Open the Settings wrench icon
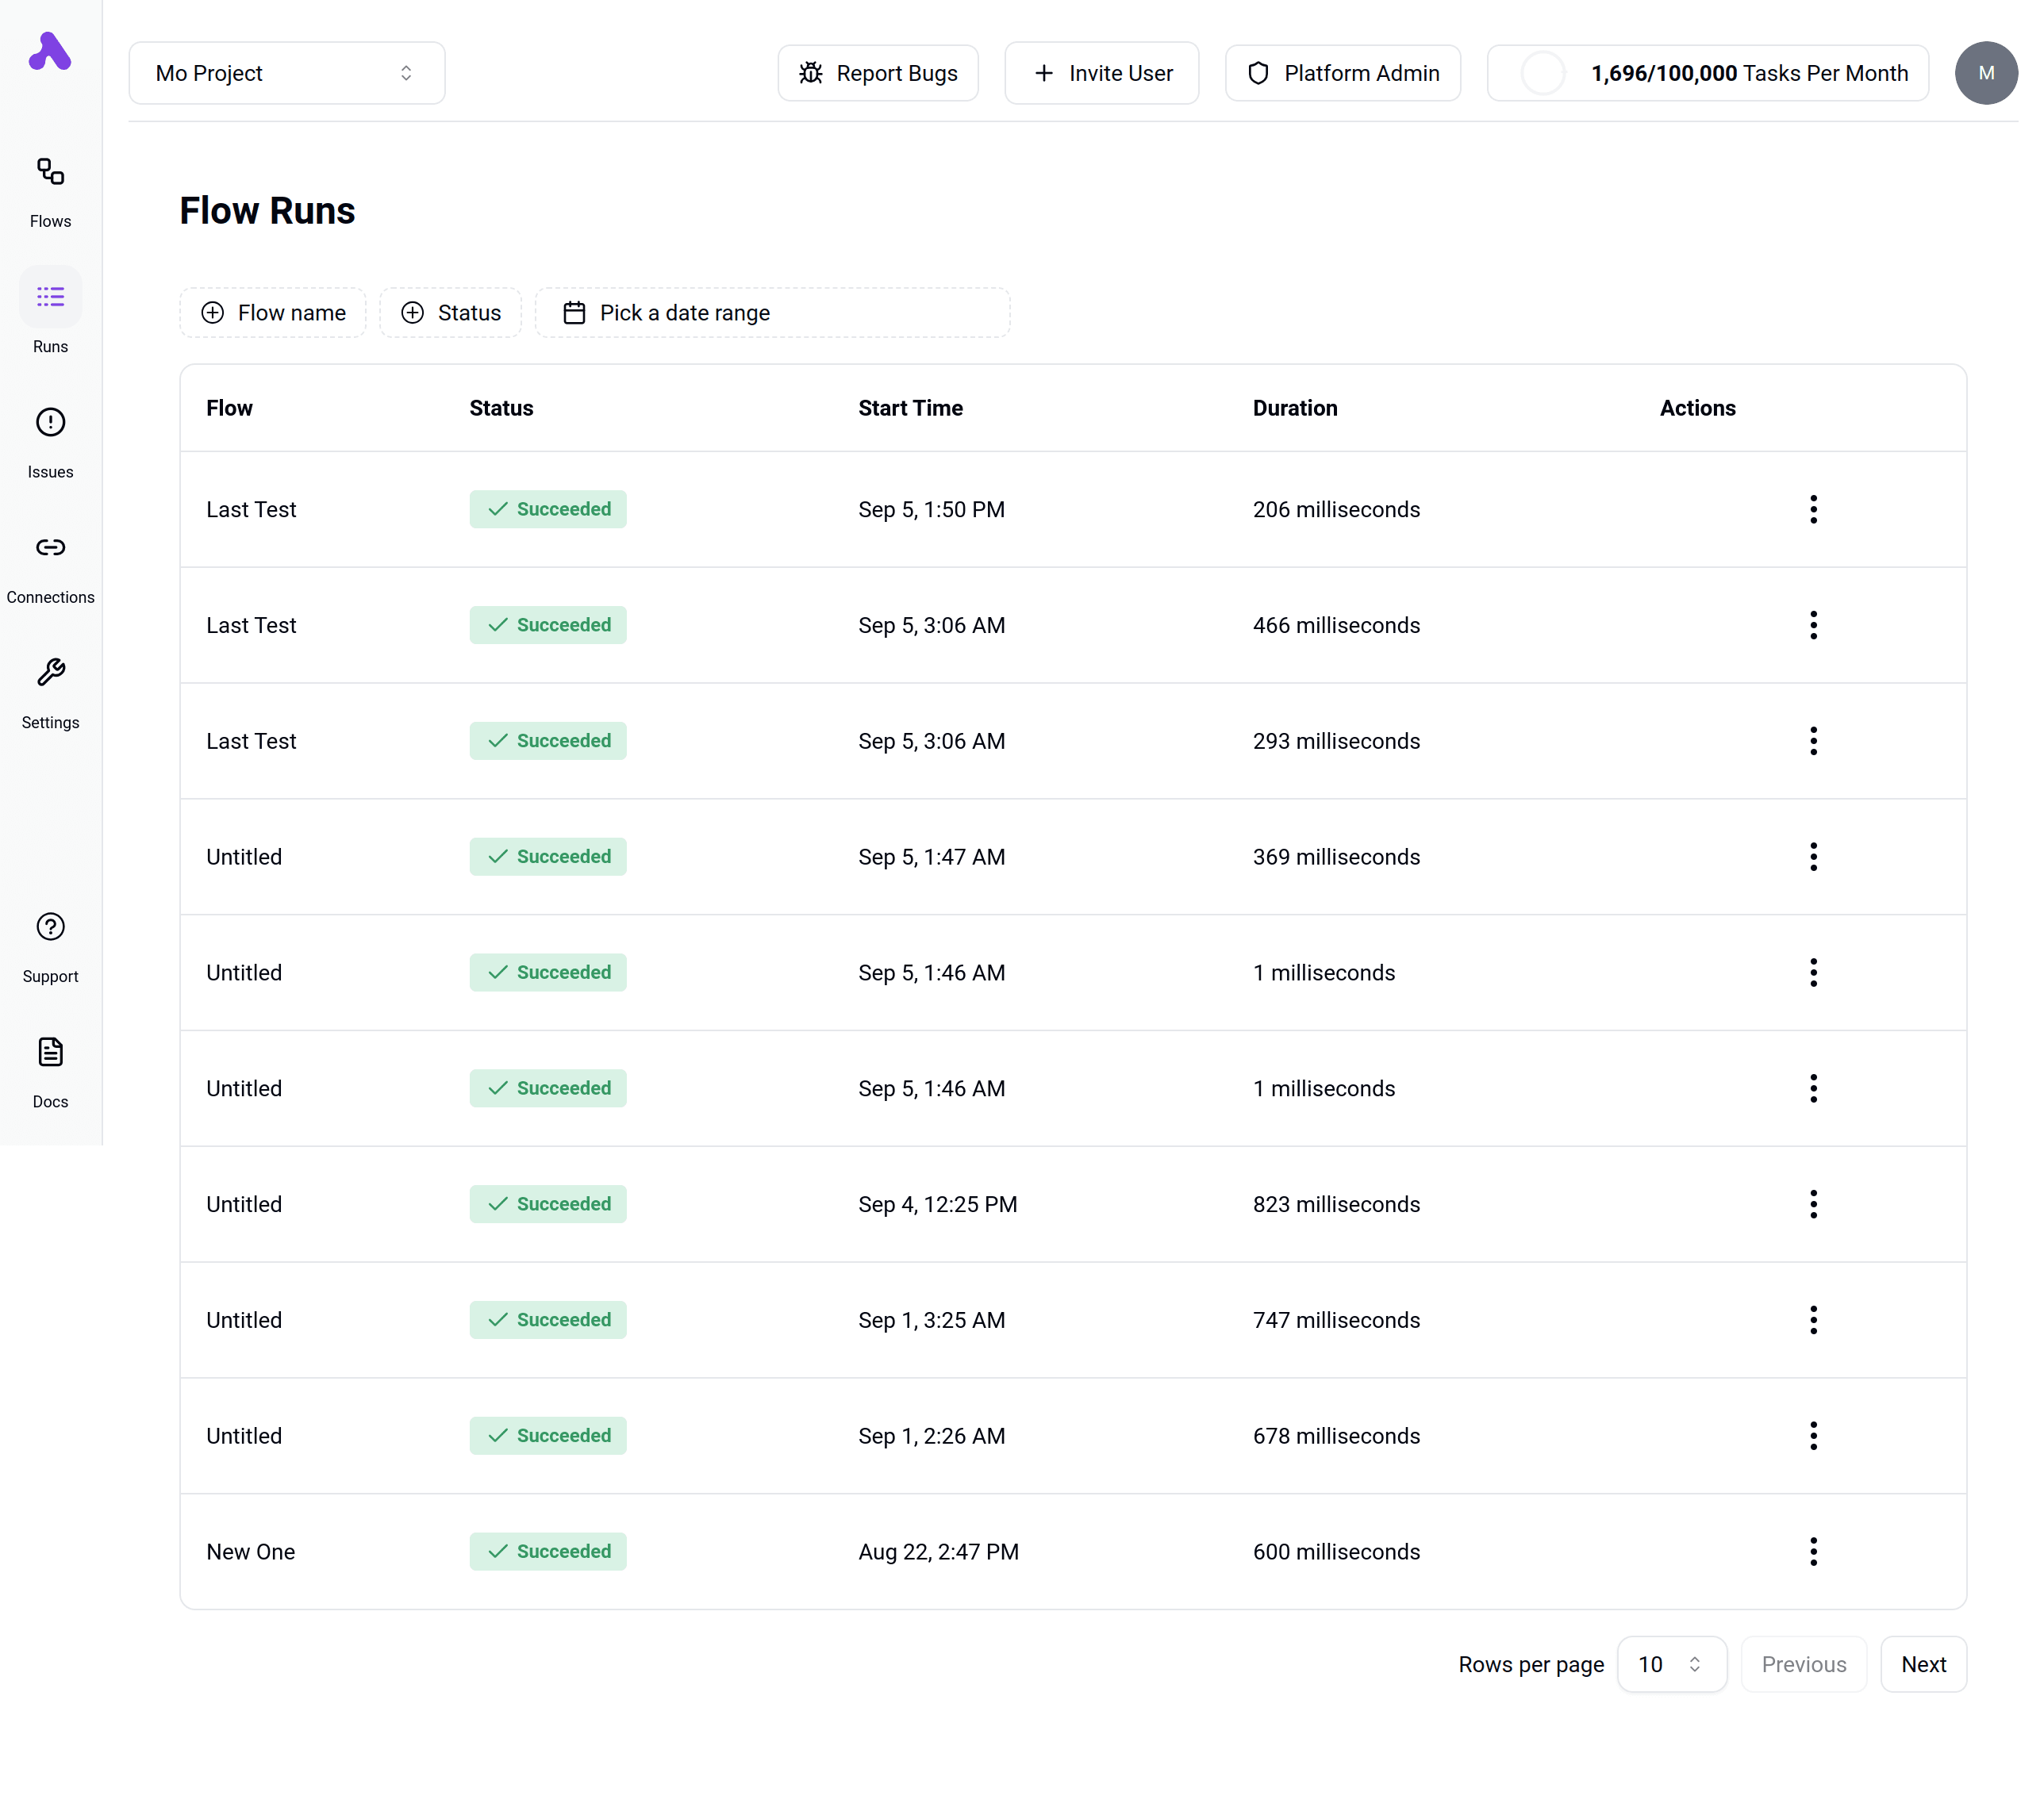Image resolution: width=2044 pixels, height=1807 pixels. click(50, 673)
